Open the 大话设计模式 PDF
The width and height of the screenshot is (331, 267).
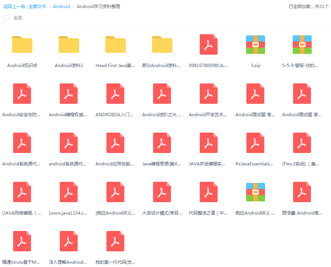tap(162, 192)
